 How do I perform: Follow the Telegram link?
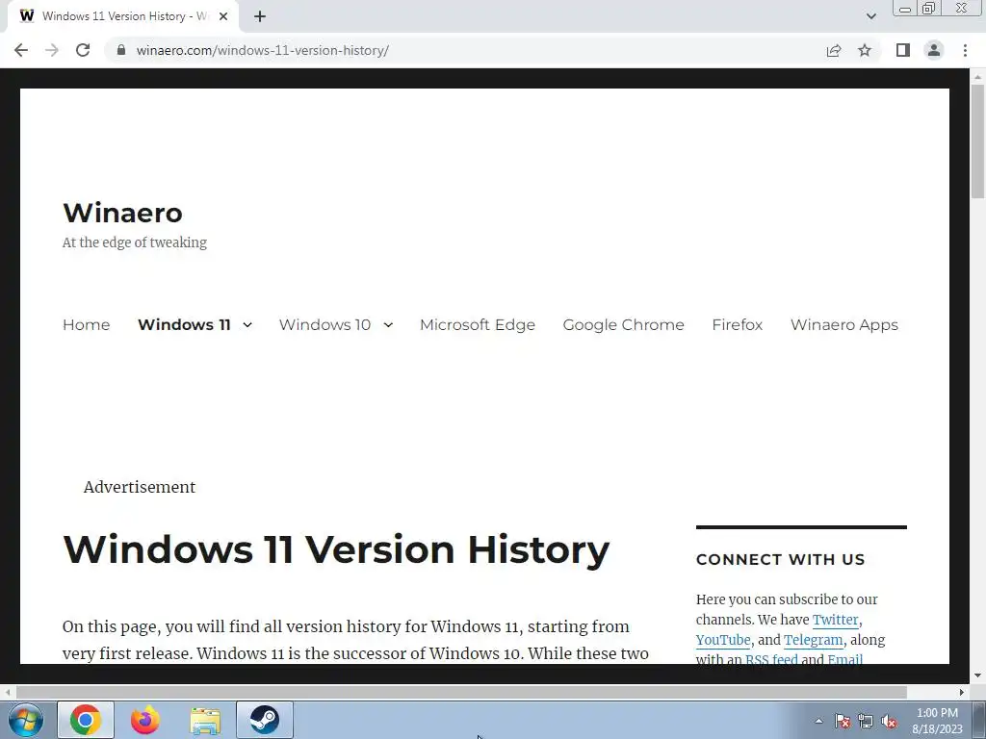[x=813, y=640]
